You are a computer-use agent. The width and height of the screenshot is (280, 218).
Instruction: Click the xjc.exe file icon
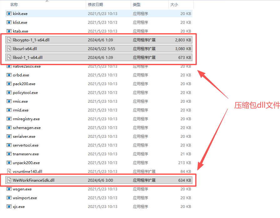pos(9,206)
